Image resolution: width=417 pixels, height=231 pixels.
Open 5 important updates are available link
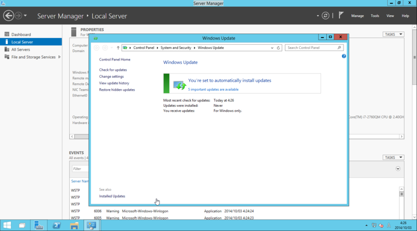213,89
